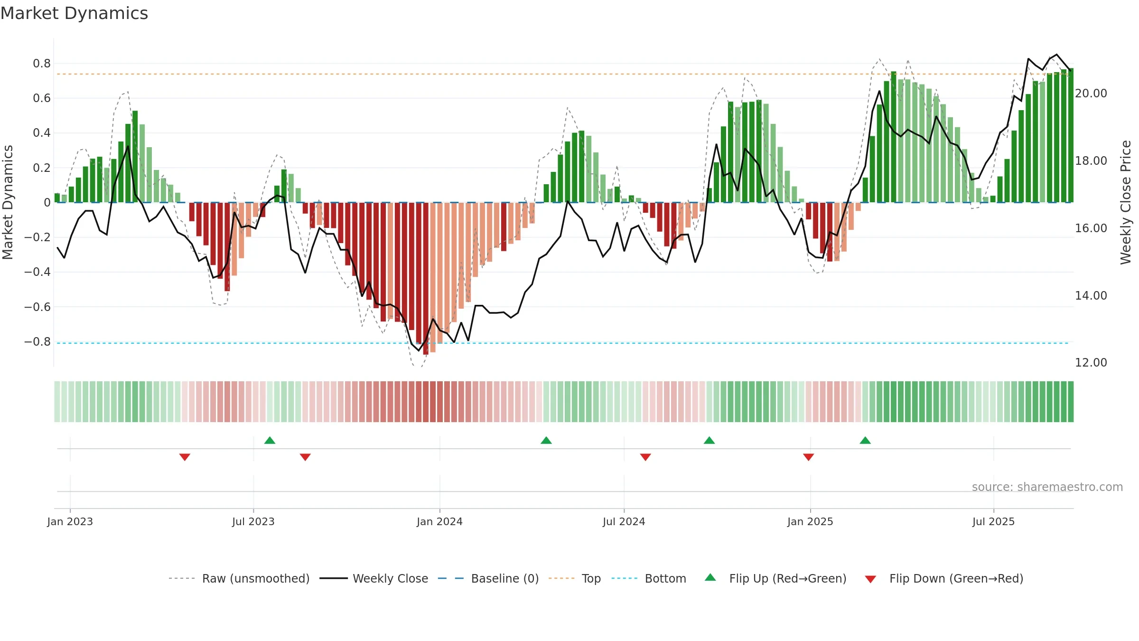Image resolution: width=1139 pixels, height=641 pixels.
Task: Click the Jul 2025 axis label
Action: pyautogui.click(x=994, y=521)
